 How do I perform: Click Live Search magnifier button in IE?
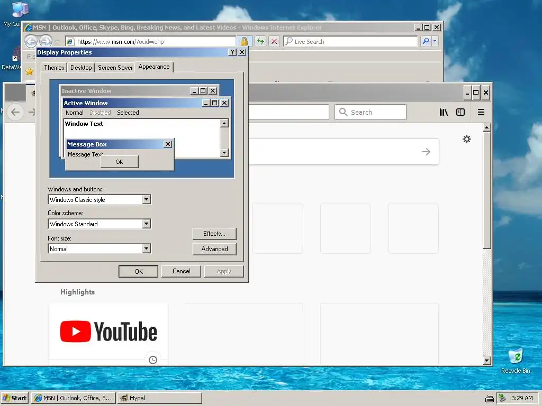tap(426, 41)
